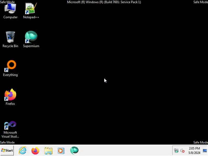The image size is (208, 156).
Task: Launch Supermium from the taskbar
Action: [x=74, y=151]
